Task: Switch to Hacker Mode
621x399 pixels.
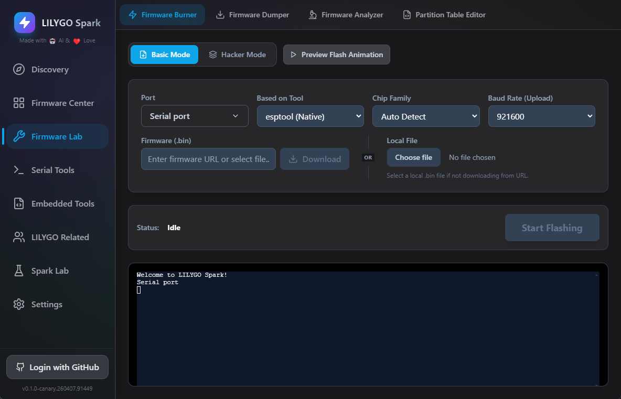Action: [x=237, y=55]
